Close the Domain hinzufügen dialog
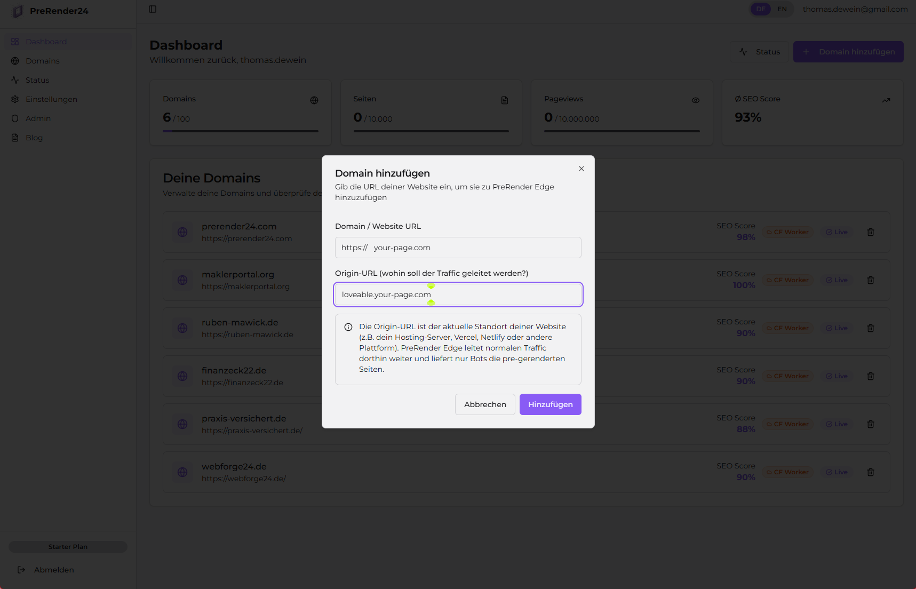Image resolution: width=916 pixels, height=589 pixels. point(582,169)
